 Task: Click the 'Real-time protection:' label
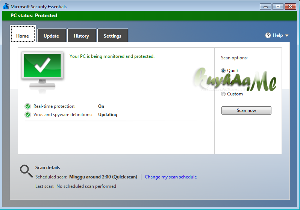[x=55, y=106]
